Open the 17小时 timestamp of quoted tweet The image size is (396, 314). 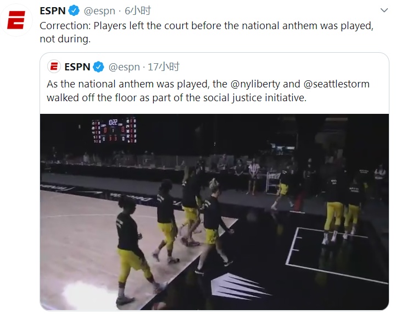point(164,67)
